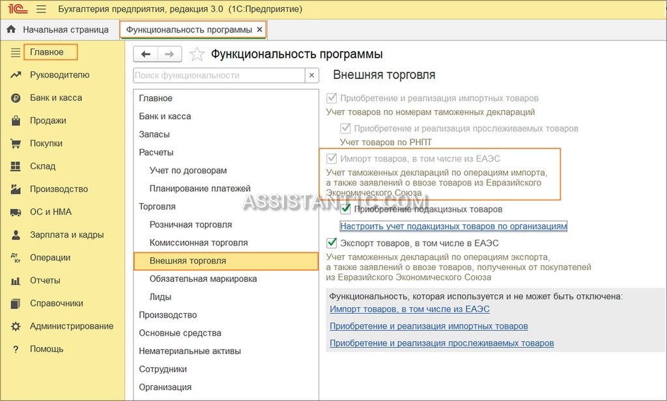Select Обязательная маркировка item
The height and width of the screenshot is (401, 667).
click(x=226, y=279)
